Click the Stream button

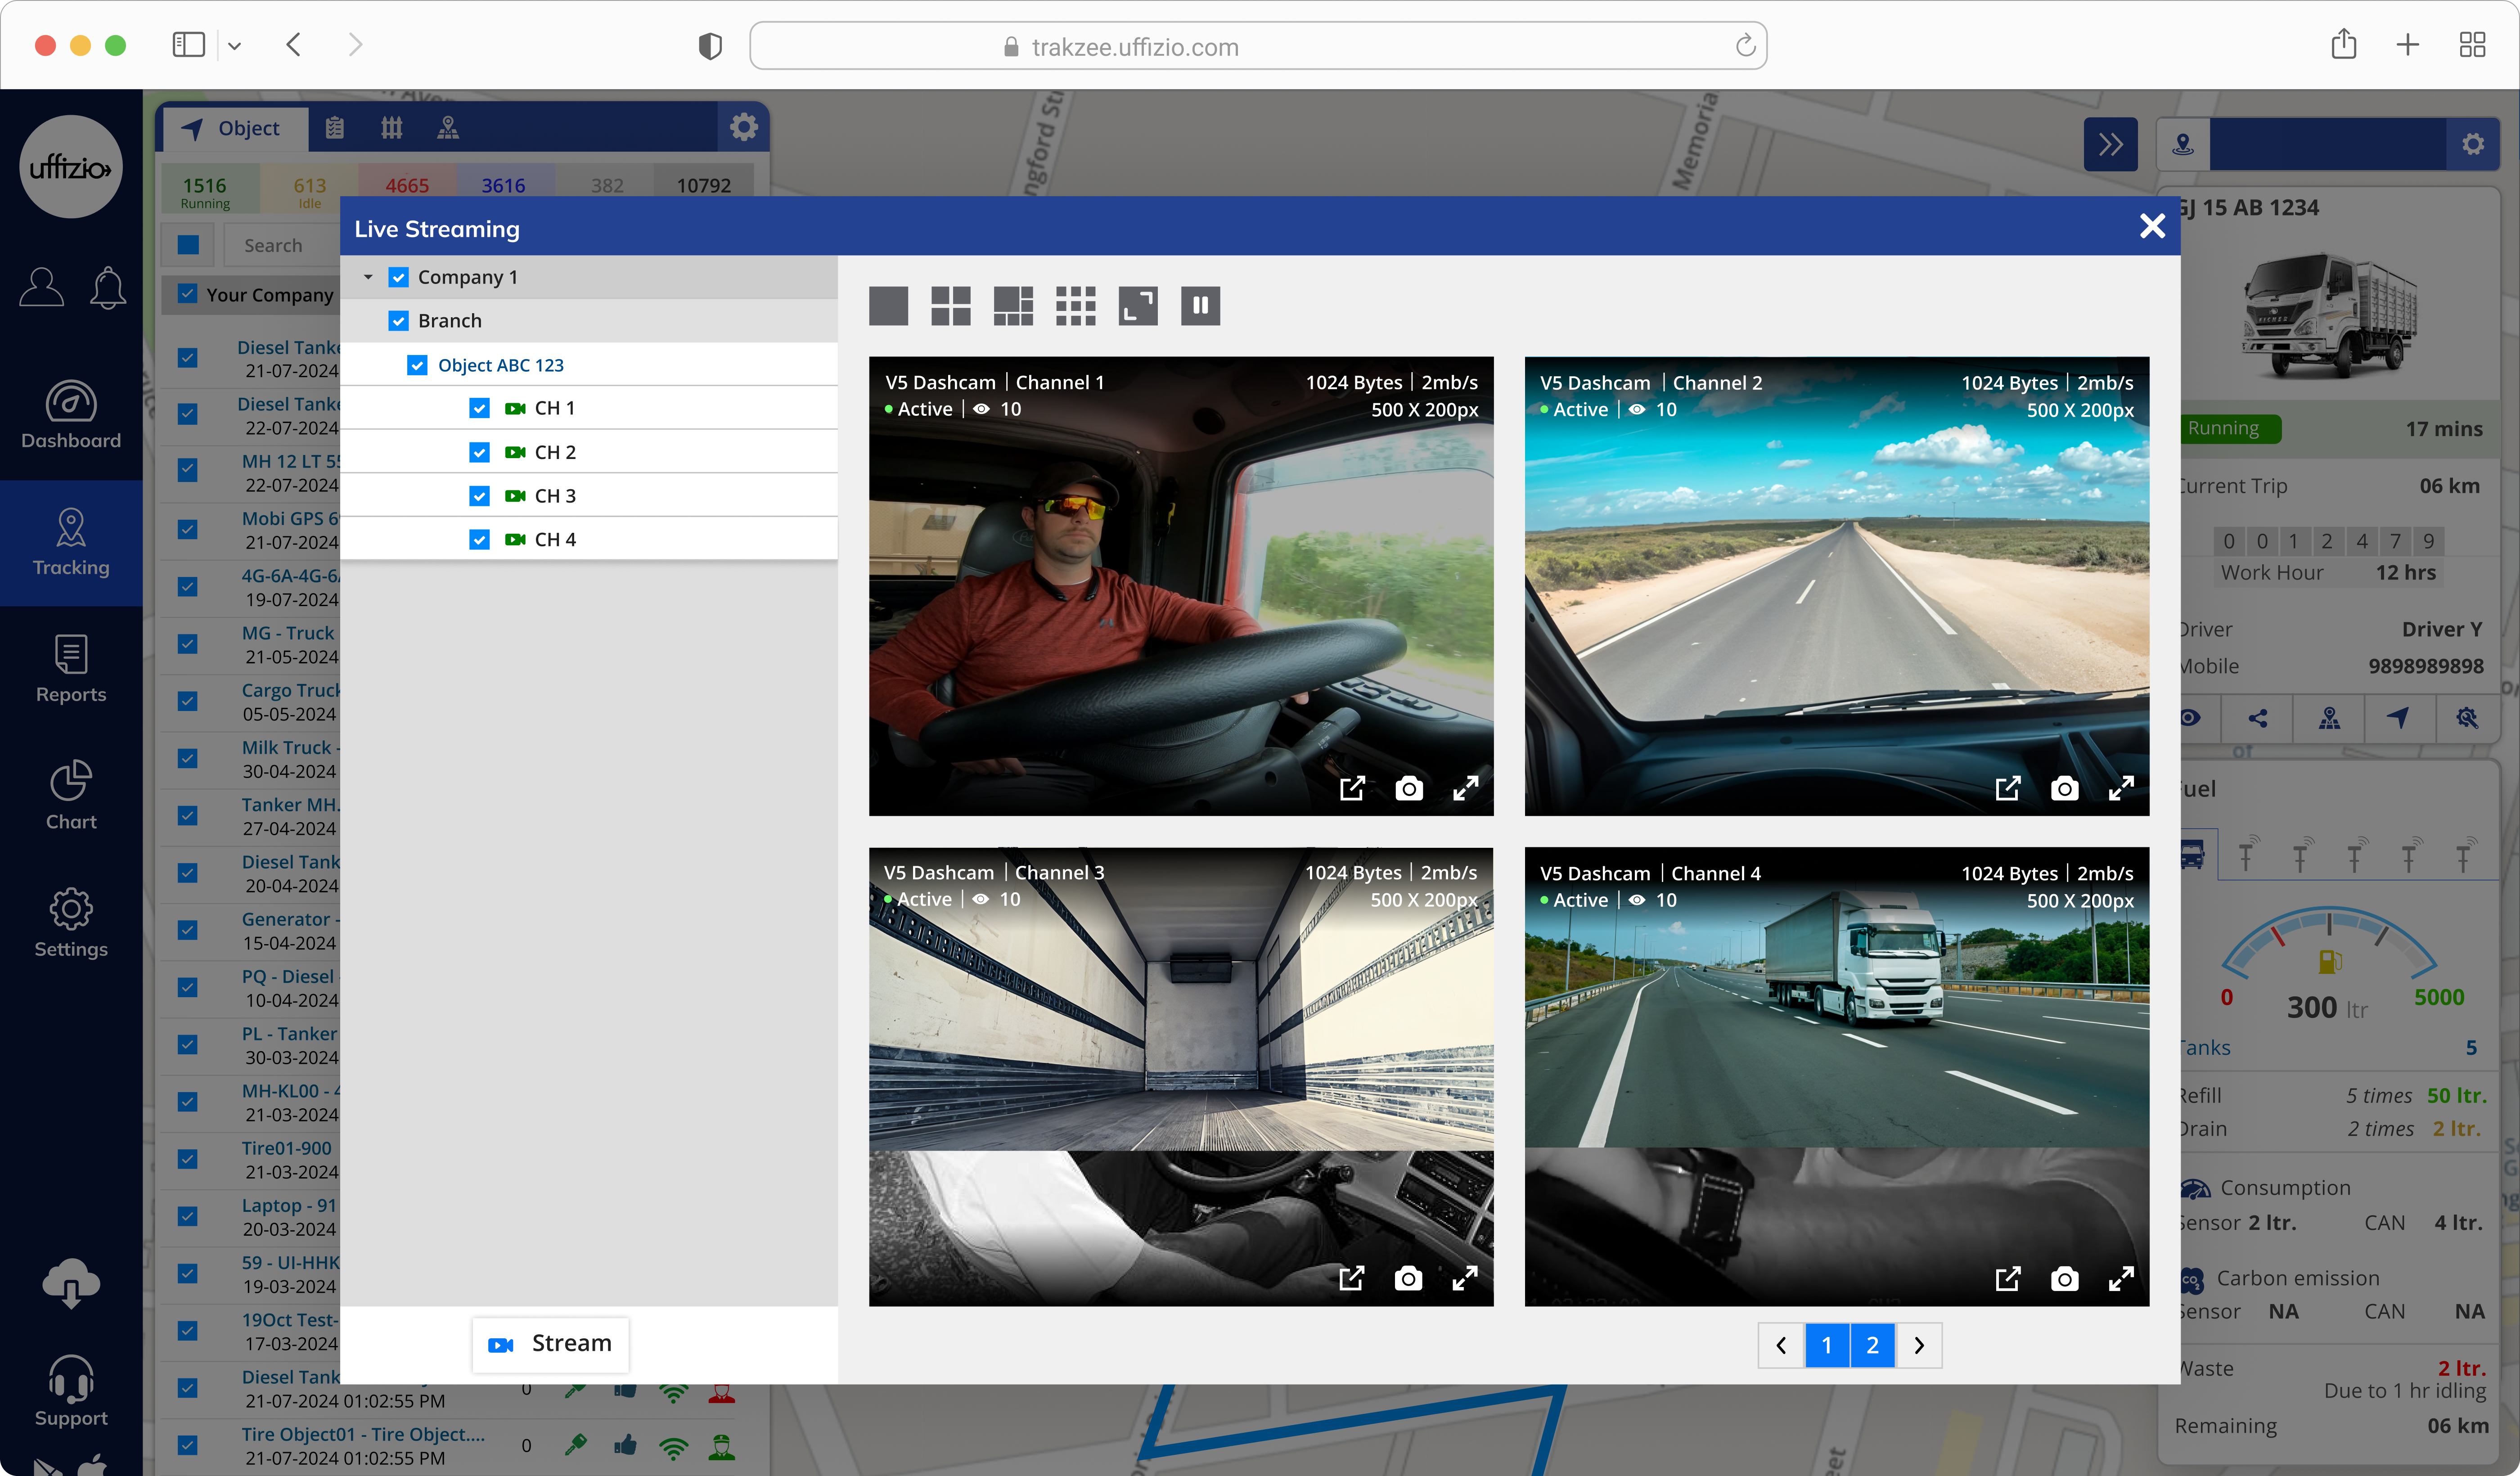point(551,1344)
